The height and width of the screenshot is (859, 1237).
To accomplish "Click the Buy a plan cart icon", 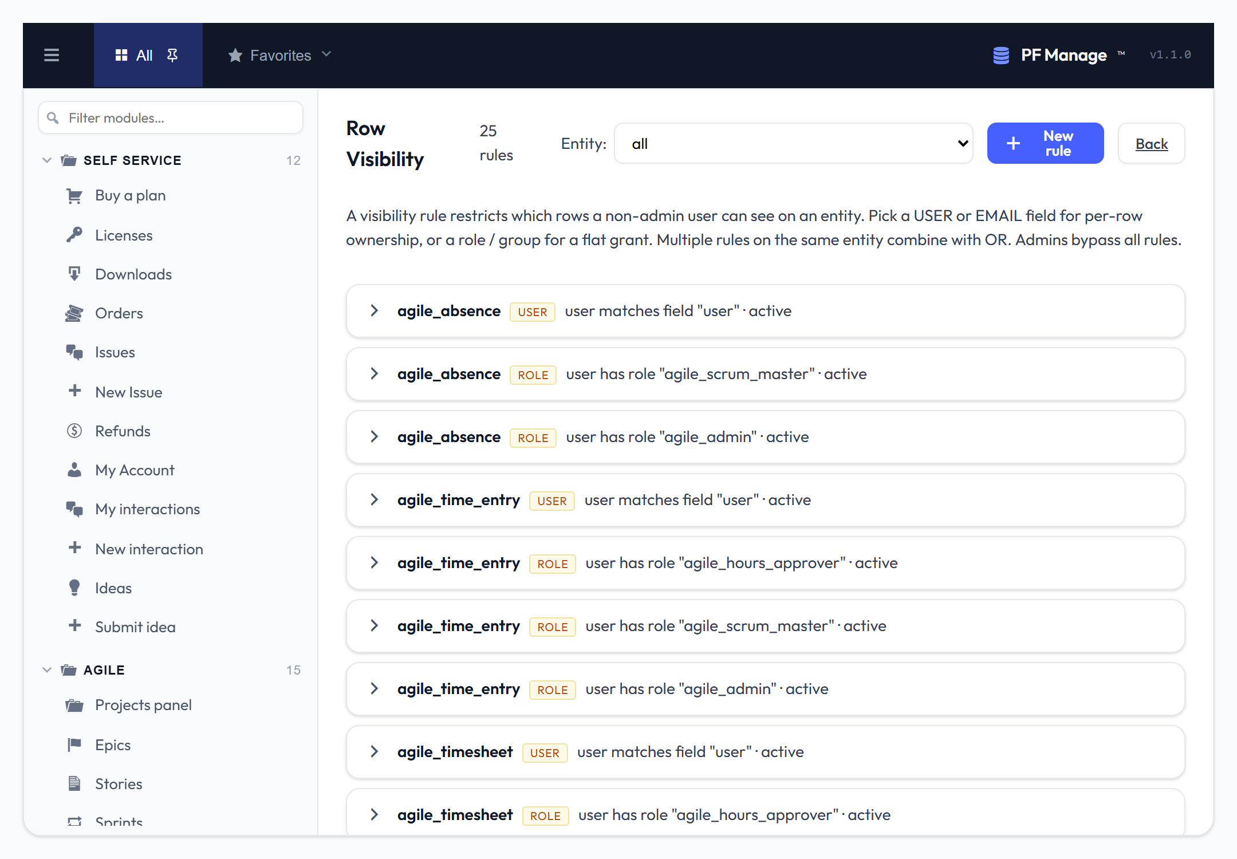I will pyautogui.click(x=74, y=196).
